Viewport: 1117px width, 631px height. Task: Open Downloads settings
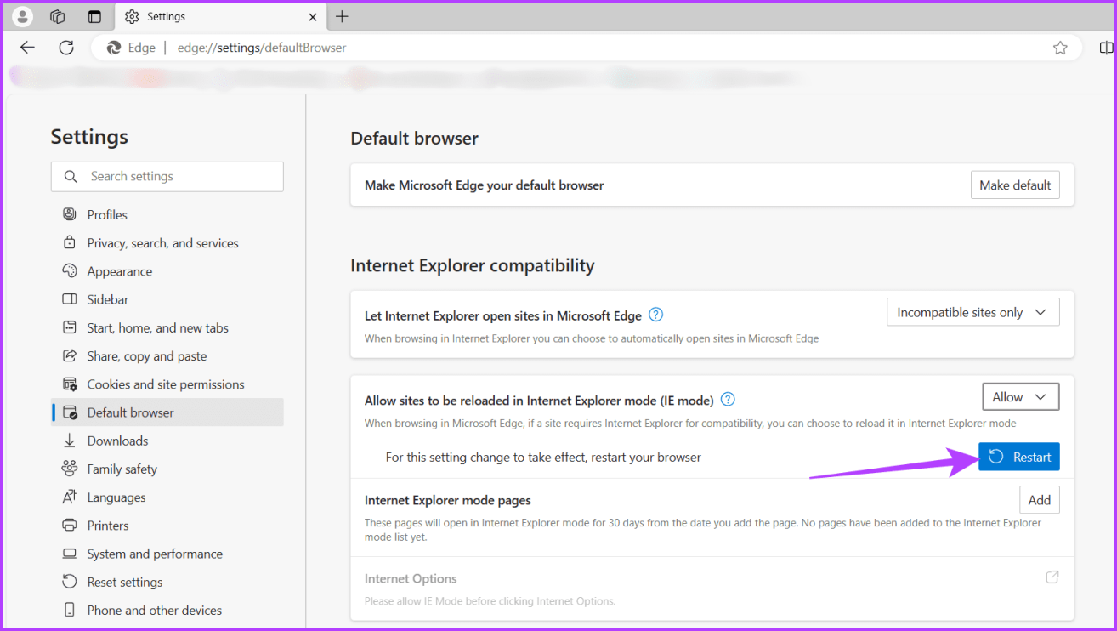click(167, 441)
